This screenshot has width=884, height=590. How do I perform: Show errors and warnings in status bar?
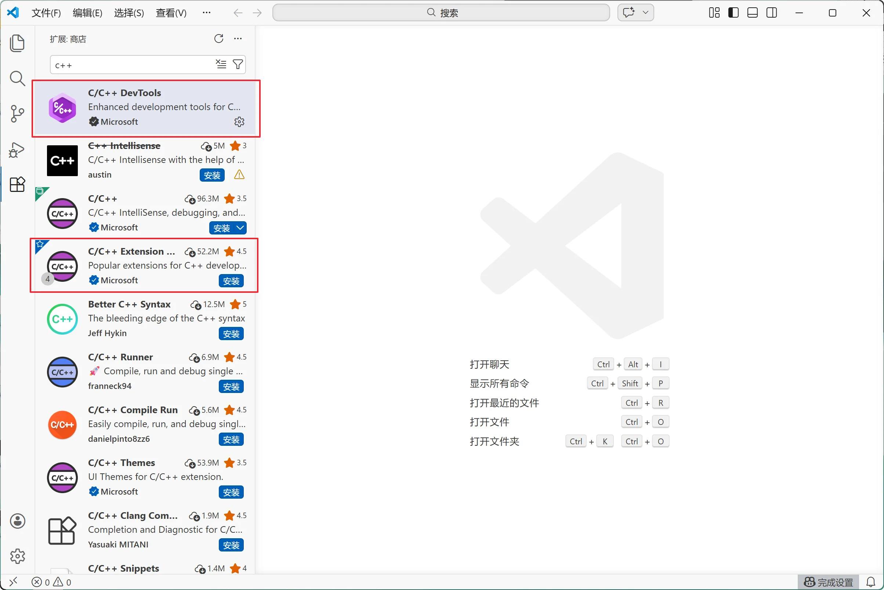point(52,582)
